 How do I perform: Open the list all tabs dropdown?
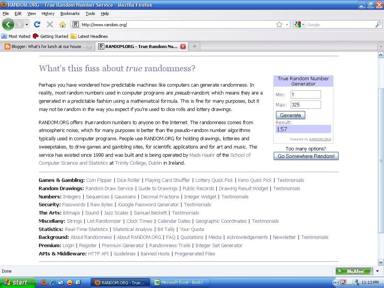(x=381, y=46)
